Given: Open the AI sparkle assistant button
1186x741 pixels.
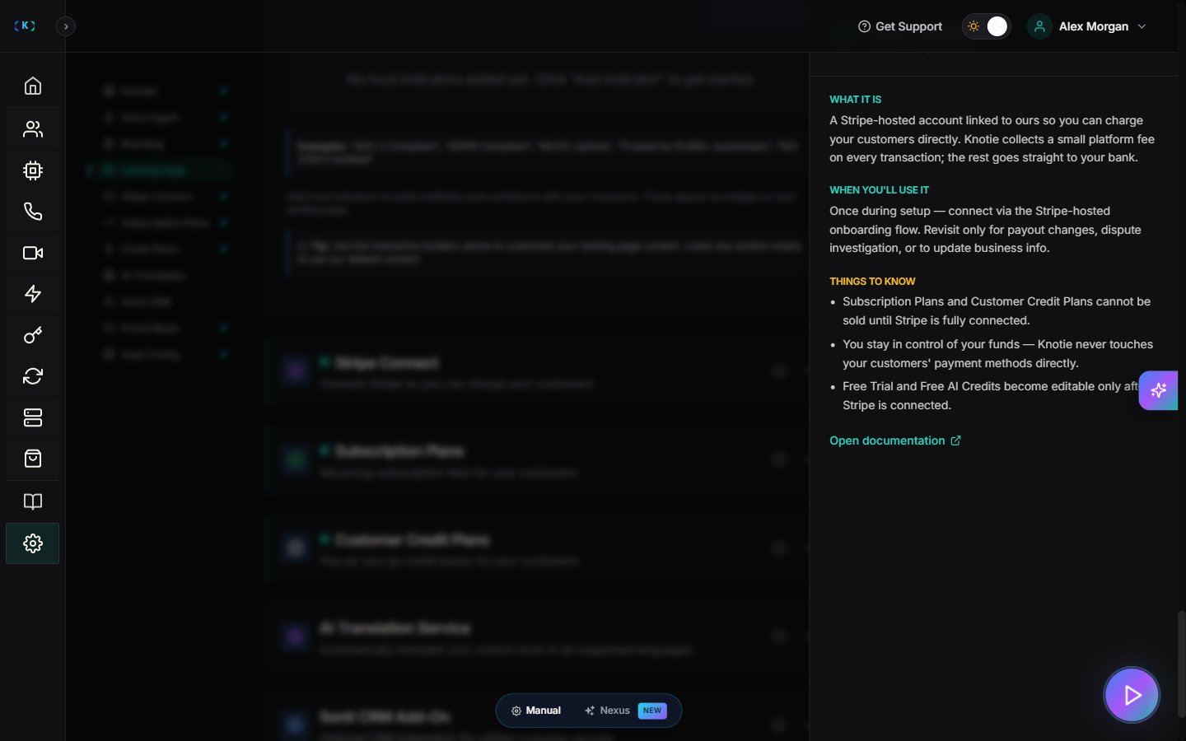Looking at the screenshot, I should click(1159, 390).
